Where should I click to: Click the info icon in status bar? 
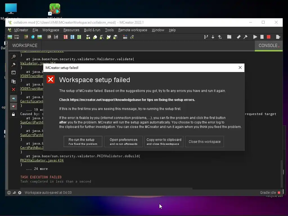coord(9,193)
